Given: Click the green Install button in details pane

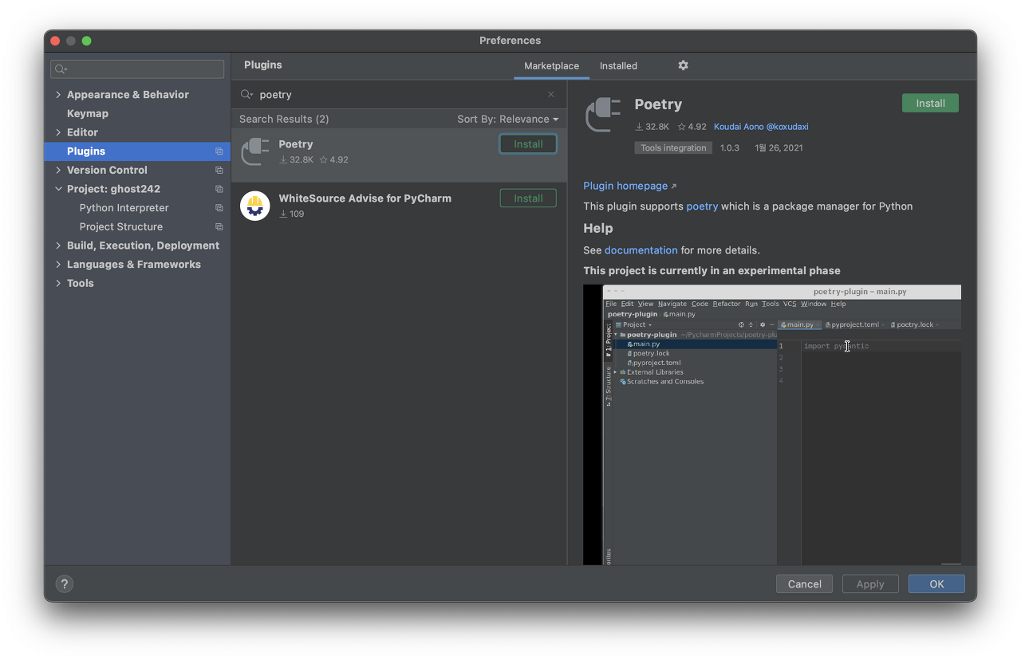Looking at the screenshot, I should (x=930, y=103).
